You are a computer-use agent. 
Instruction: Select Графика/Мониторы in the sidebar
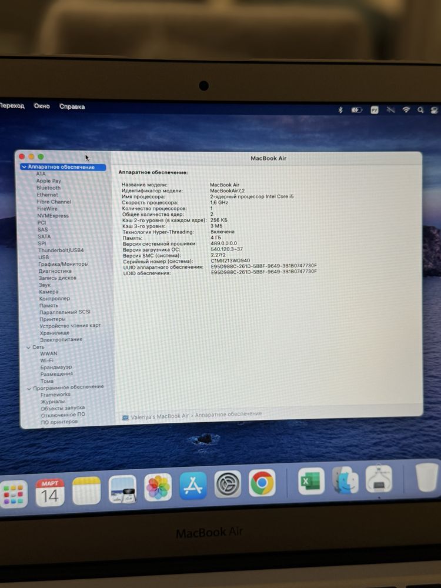[64, 264]
